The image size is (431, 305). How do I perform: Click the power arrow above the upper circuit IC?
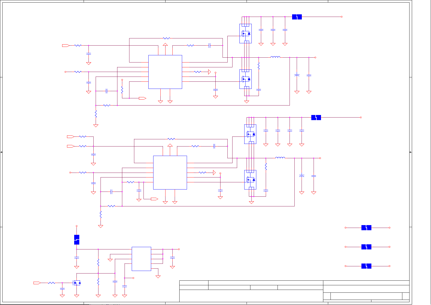pos(165,45)
